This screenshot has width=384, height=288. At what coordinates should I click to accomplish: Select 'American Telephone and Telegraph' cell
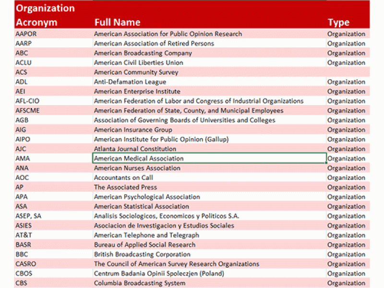209,235
